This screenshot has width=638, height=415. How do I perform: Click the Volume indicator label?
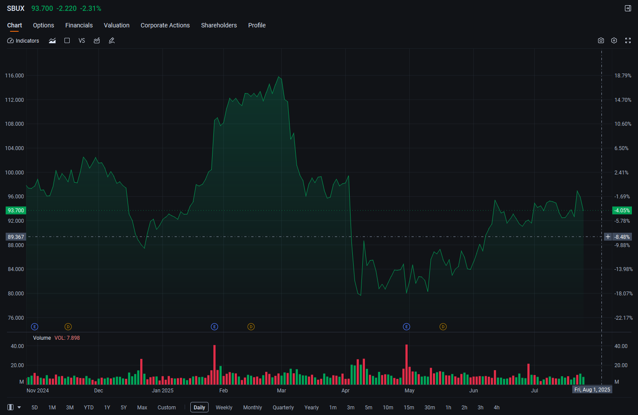[x=42, y=338]
